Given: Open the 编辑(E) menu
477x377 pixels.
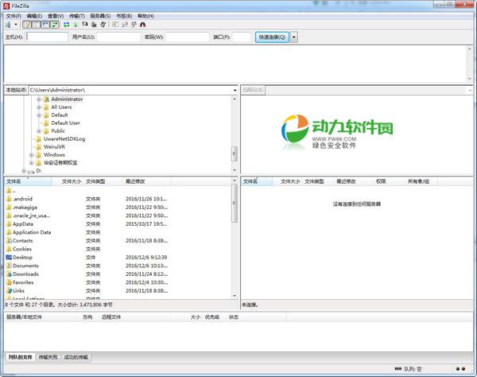Looking at the screenshot, I should click(34, 16).
